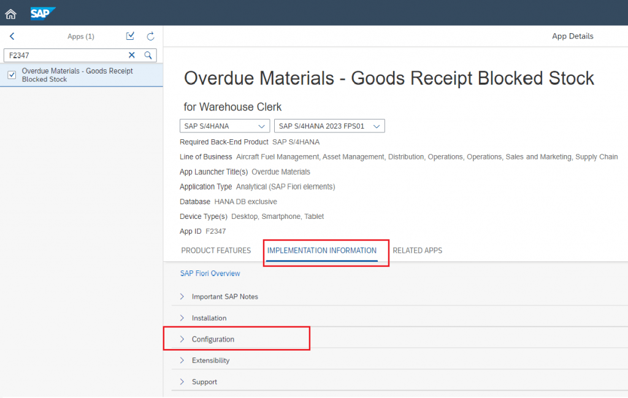
Task: Switch to the Implementation Information tab
Action: pyautogui.click(x=321, y=251)
